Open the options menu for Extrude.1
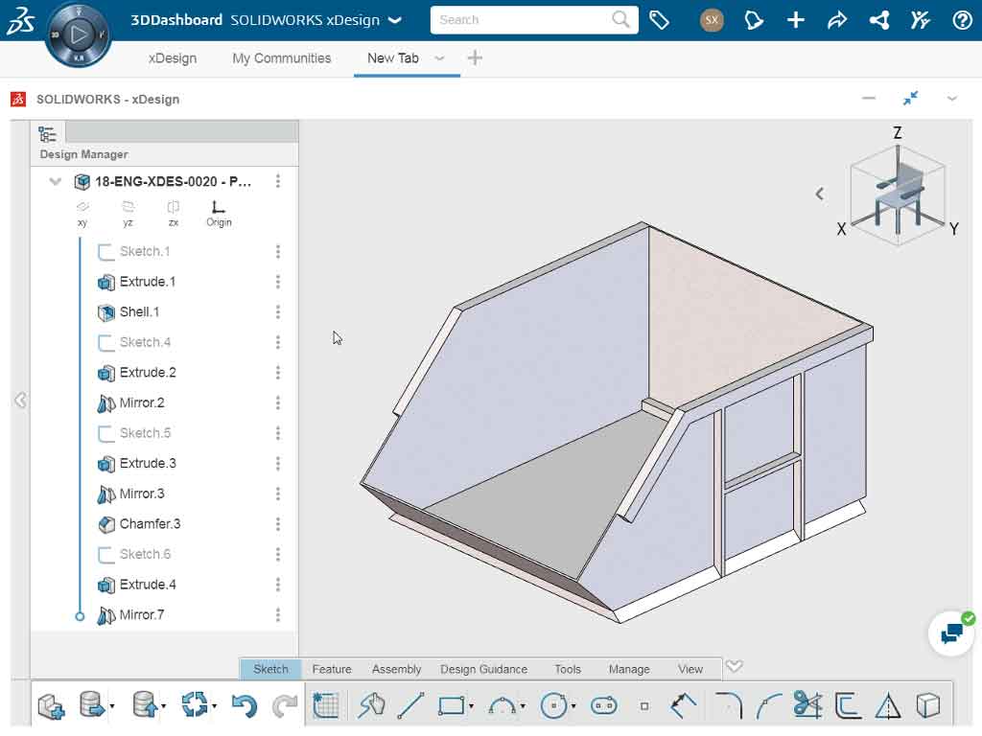 pyautogui.click(x=278, y=282)
